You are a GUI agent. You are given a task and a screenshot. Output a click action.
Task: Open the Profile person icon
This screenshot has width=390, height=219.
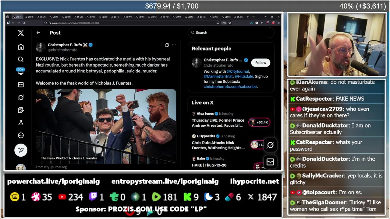(x=21, y=123)
